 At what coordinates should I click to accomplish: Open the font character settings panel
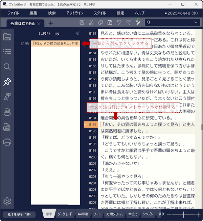point(7,97)
